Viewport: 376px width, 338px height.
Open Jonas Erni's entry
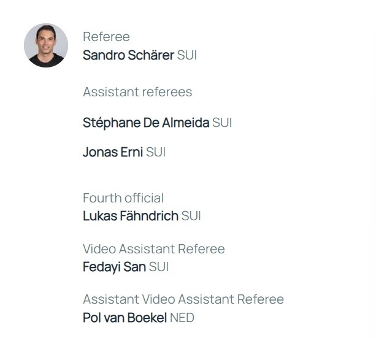coord(113,152)
